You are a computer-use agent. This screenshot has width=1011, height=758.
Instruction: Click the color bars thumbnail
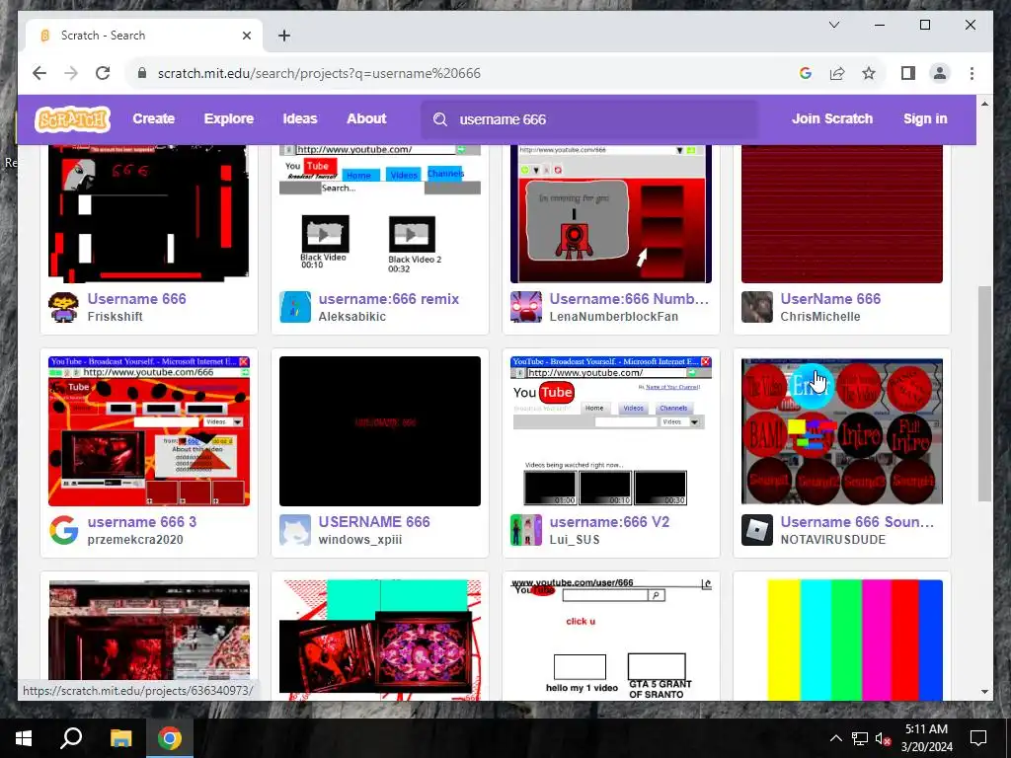842,640
